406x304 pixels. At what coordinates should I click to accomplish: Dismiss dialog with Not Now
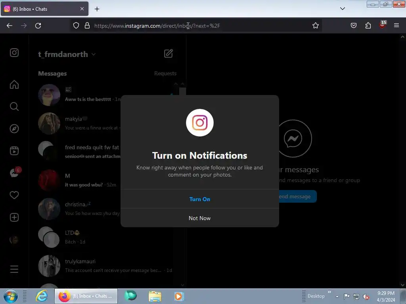click(200, 218)
